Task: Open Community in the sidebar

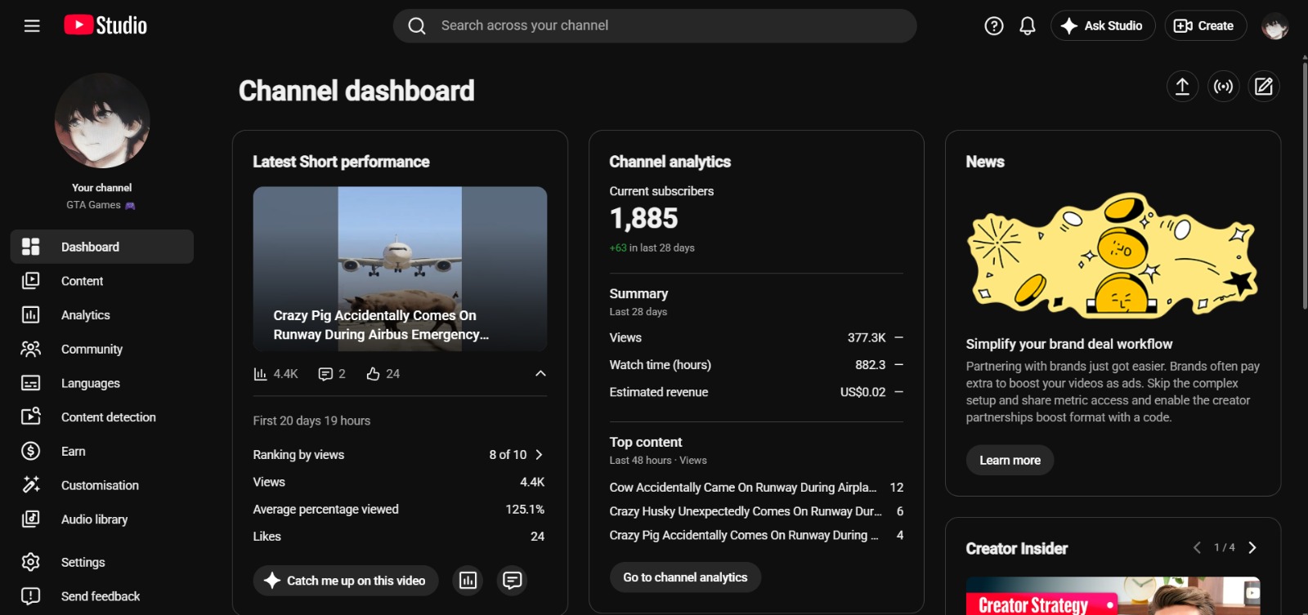Action: point(102,349)
